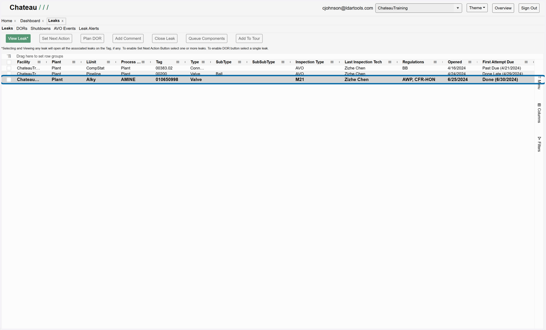The height and width of the screenshot is (330, 546).
Task: Open the Process column menu icon
Action: [x=143, y=62]
